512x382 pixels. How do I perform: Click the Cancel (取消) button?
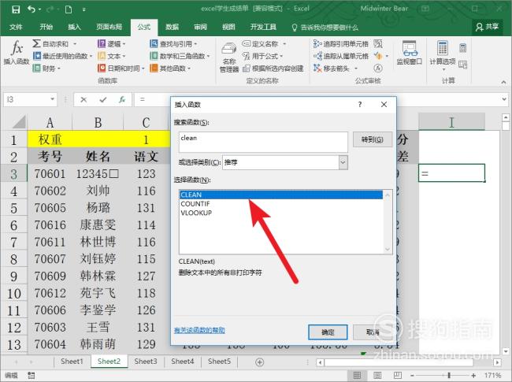373,332
